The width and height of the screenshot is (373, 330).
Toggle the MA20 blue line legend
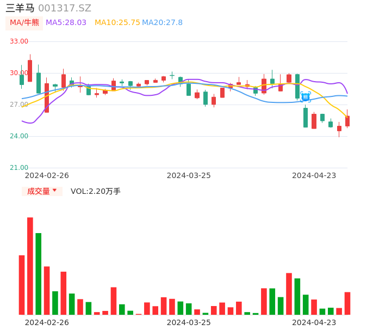pos(163,23)
